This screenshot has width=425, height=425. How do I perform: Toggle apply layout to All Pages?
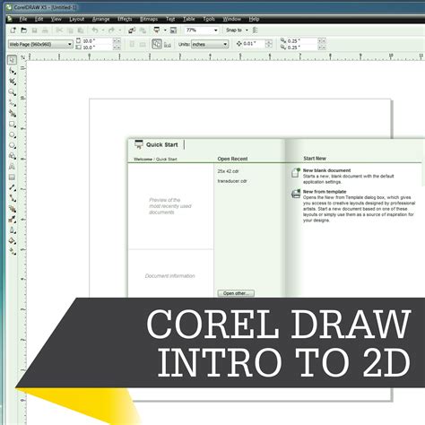(x=157, y=44)
